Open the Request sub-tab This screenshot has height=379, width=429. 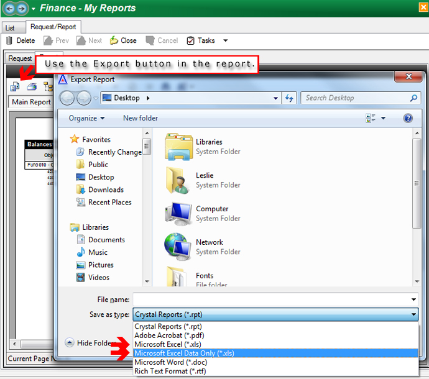pyautogui.click(x=20, y=58)
